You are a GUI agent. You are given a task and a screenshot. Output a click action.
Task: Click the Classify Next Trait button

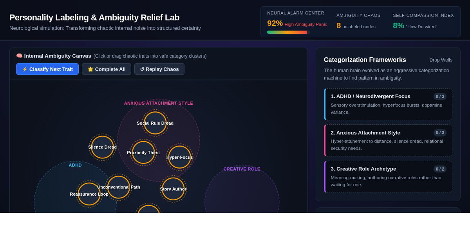tap(47, 69)
